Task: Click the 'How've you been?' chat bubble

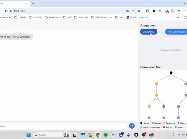Action: pyautogui.click(x=16, y=37)
